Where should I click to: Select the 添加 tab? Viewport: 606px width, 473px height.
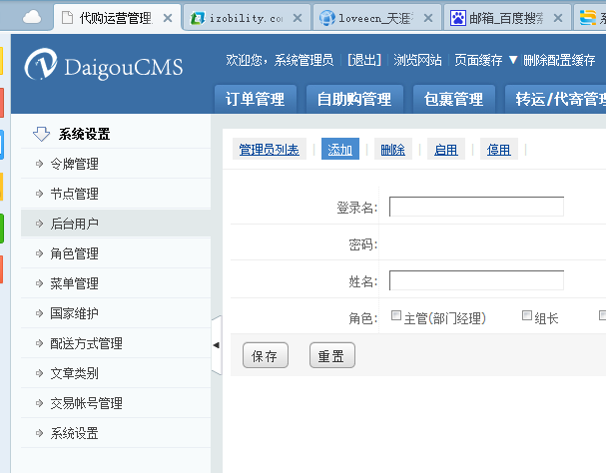(x=340, y=149)
